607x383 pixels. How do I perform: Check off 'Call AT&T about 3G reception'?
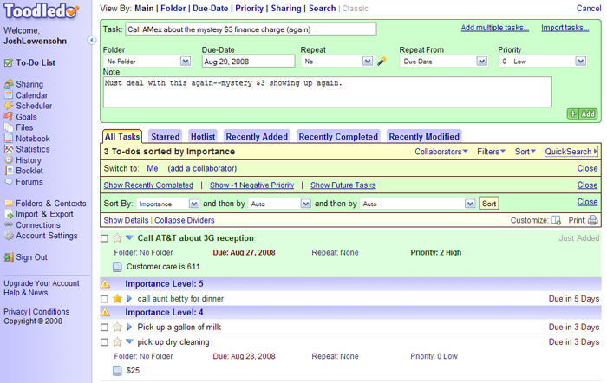(105, 238)
